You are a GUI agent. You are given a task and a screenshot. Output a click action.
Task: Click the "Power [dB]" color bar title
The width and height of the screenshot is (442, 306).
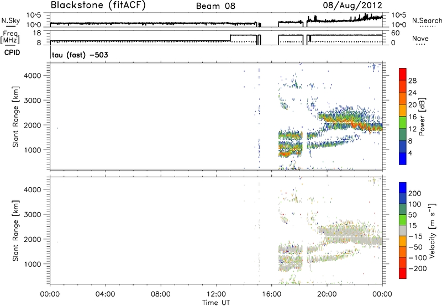point(422,117)
